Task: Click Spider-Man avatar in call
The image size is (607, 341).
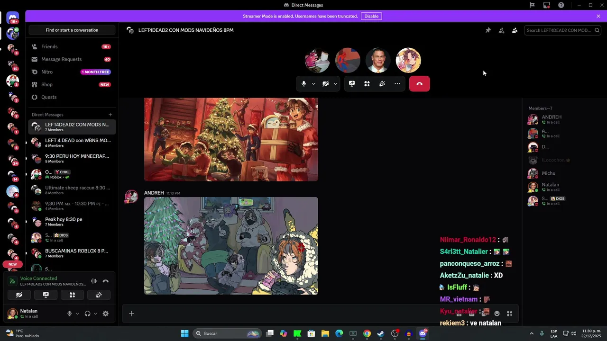Action: click(x=348, y=60)
